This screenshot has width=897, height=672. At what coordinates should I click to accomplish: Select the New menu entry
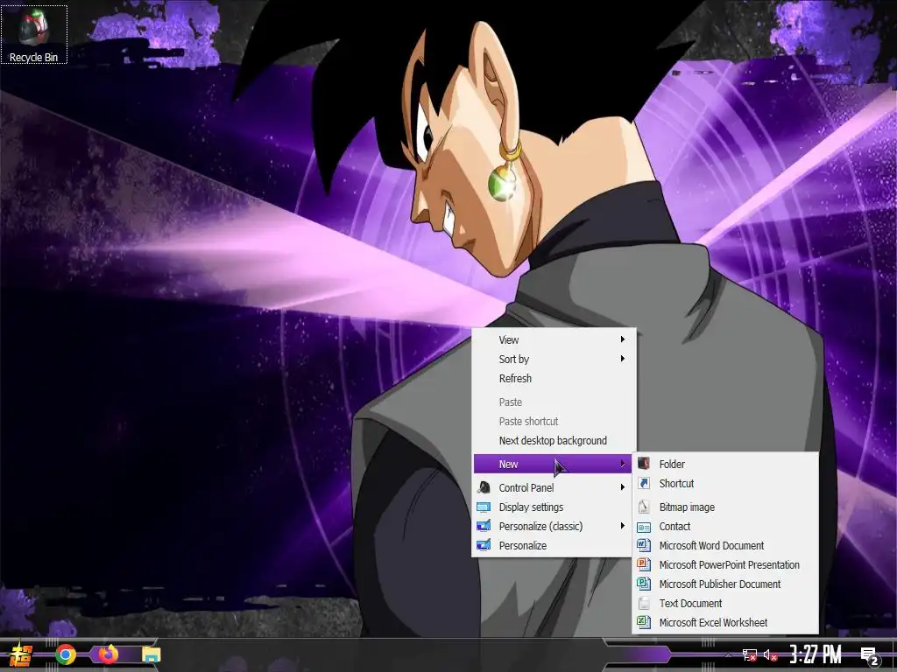554,464
